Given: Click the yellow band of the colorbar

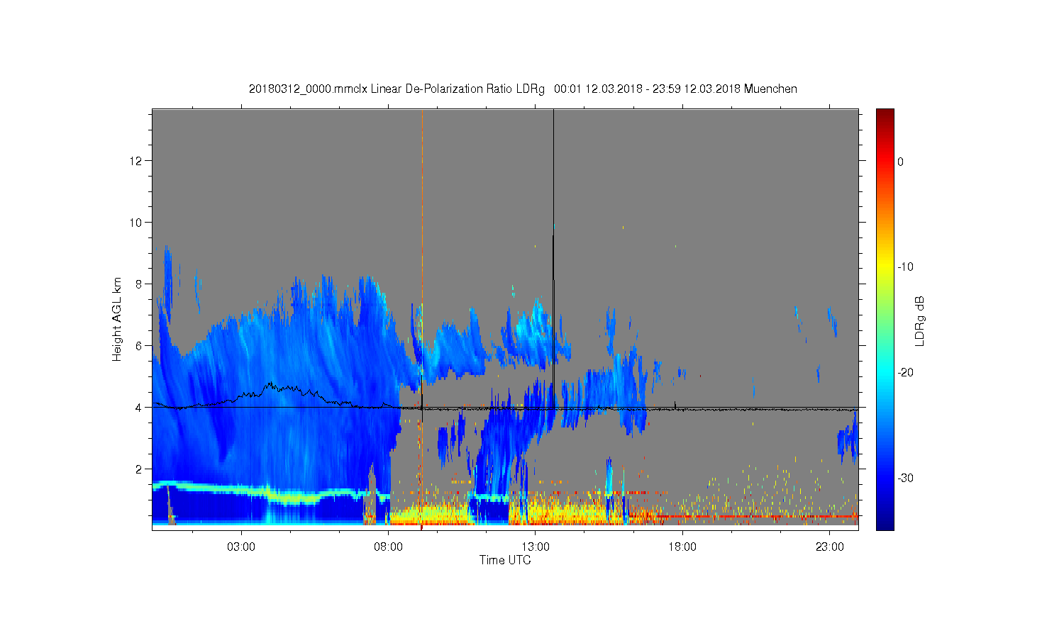Looking at the screenshot, I should click(885, 267).
